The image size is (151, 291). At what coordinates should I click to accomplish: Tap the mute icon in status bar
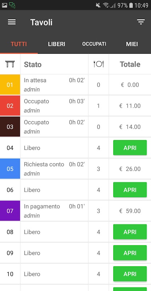click(98, 5)
